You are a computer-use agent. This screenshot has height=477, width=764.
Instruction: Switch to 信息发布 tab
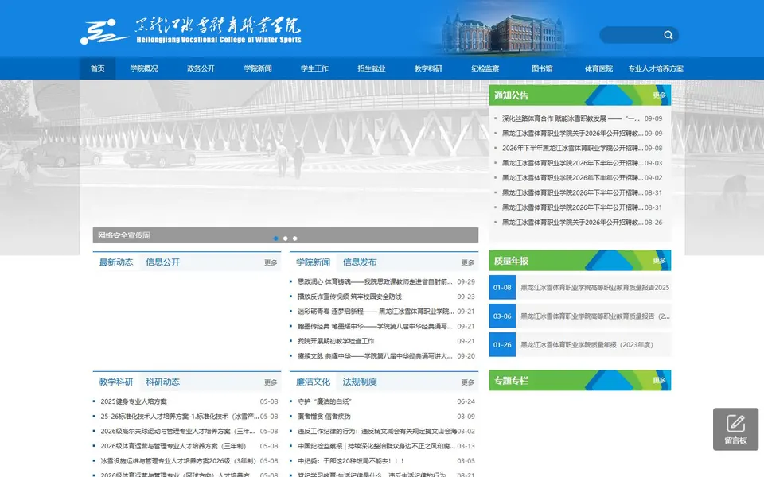coord(360,262)
